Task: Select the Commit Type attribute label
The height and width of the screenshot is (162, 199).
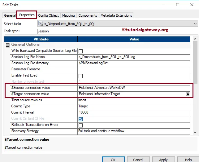Action: click(21, 106)
